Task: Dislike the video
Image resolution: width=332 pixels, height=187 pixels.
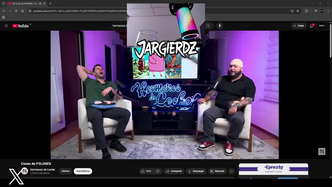Action: tap(157, 171)
